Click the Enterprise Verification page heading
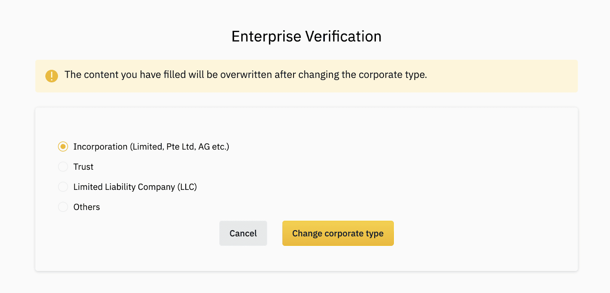This screenshot has height=293, width=610. point(306,37)
